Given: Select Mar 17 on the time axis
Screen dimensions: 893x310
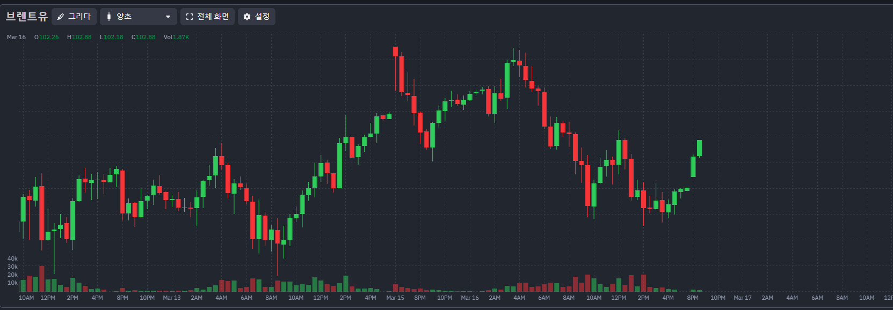Looking at the screenshot, I should [743, 298].
